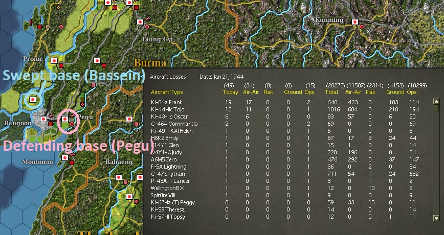Select the Ki-59 Theresa row
This screenshot has width=444, height=235.
(x=285, y=209)
